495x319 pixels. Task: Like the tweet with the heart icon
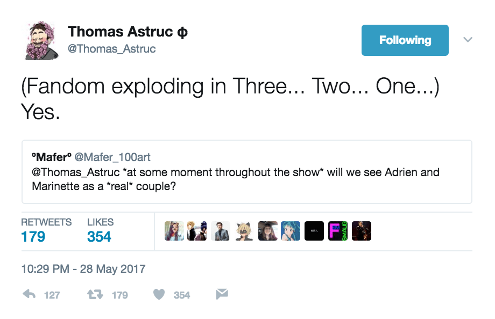tap(159, 294)
